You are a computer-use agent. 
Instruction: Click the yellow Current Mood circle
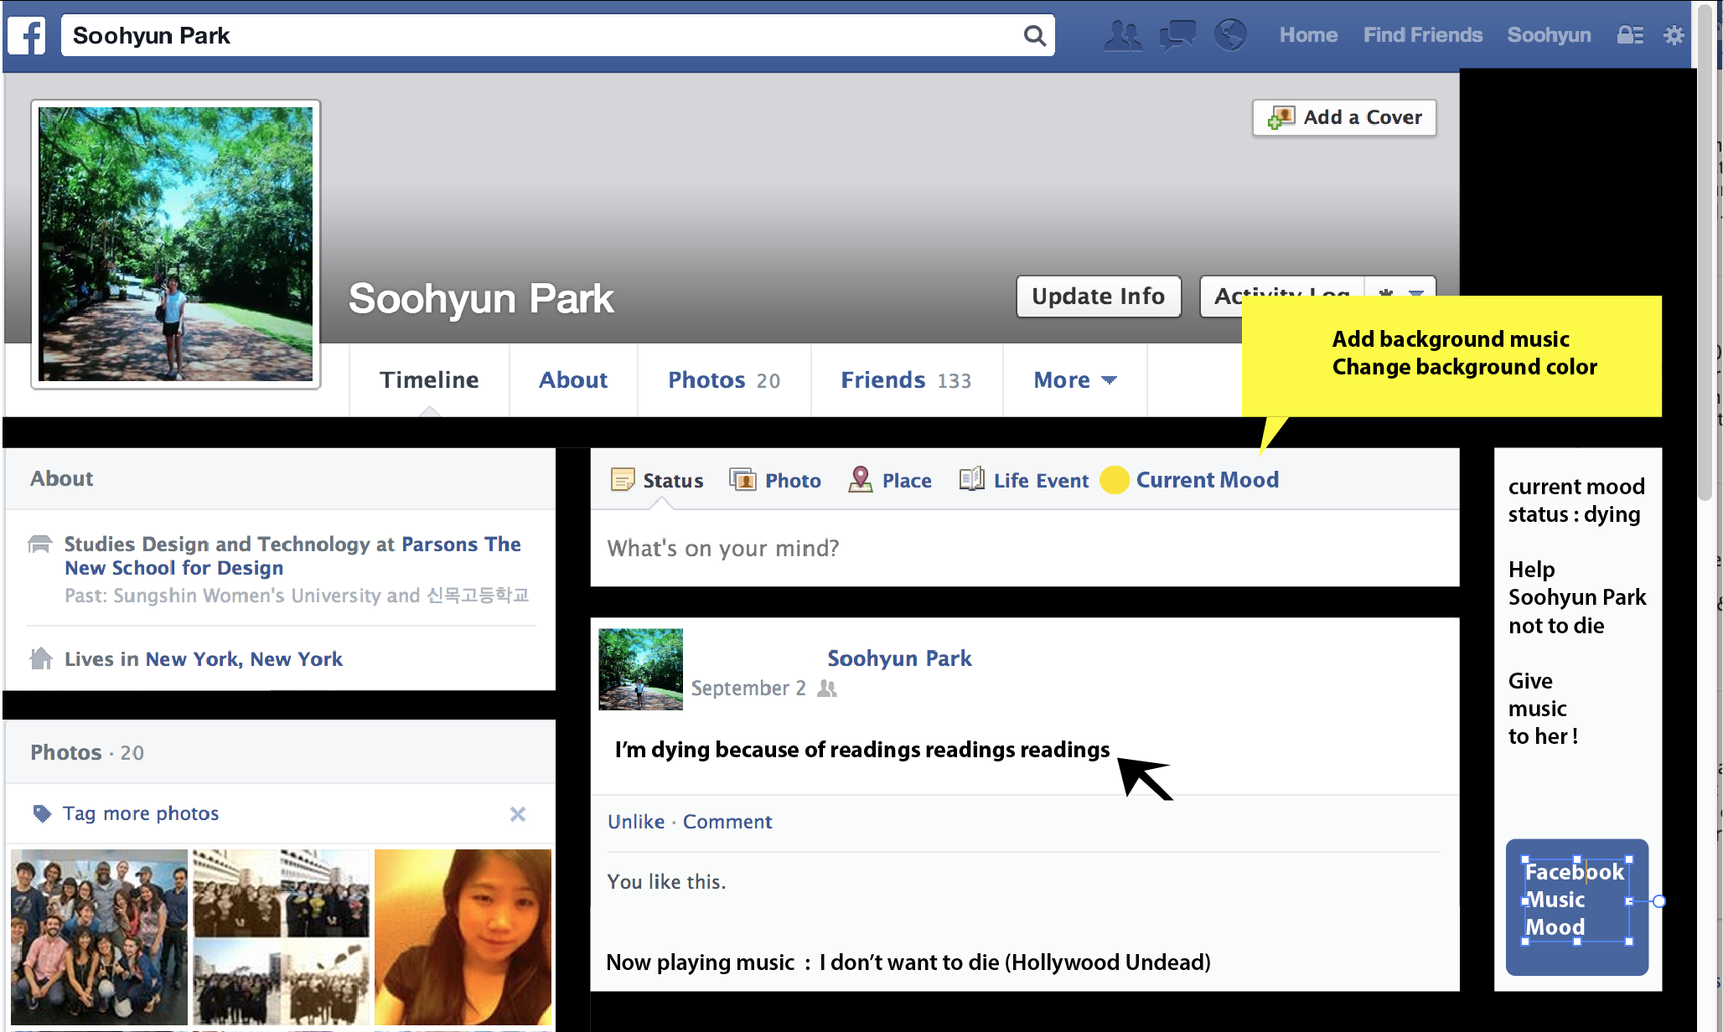[1115, 480]
